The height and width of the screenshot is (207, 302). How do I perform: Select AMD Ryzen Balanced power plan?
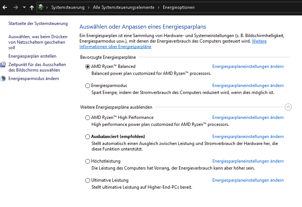point(87,67)
